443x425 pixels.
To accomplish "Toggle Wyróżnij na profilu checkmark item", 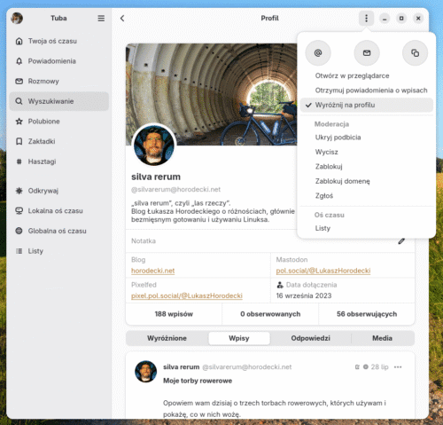I will pos(367,105).
